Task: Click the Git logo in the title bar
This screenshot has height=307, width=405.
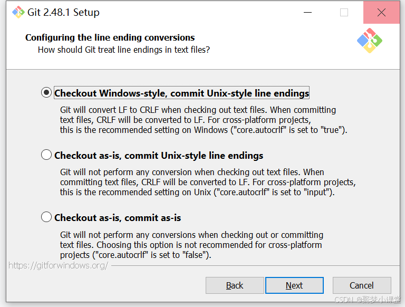Action: click(x=18, y=12)
